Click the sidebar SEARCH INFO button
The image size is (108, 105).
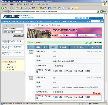tap(18, 35)
